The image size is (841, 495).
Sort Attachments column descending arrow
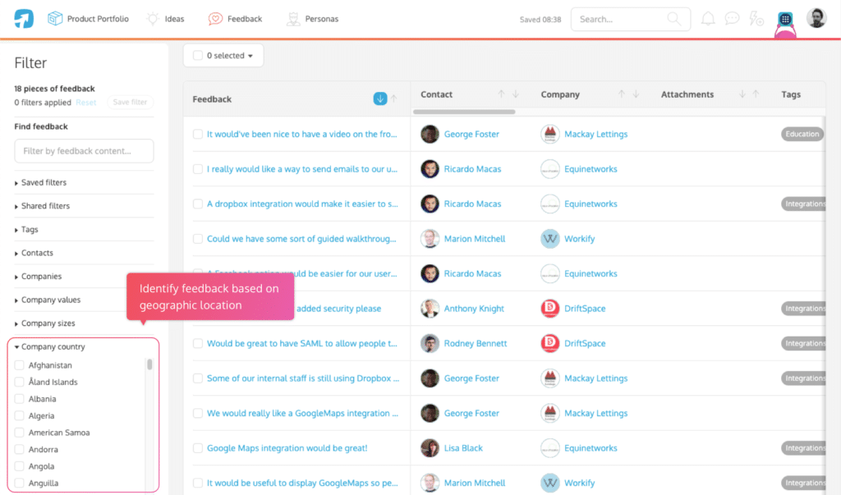click(742, 94)
